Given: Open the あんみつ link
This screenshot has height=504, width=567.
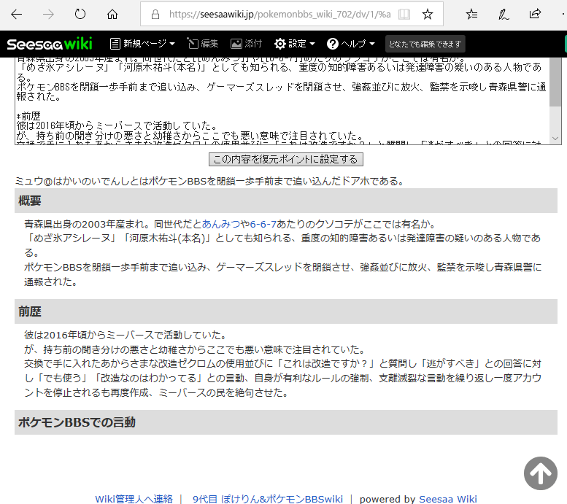Looking at the screenshot, I should (x=220, y=224).
